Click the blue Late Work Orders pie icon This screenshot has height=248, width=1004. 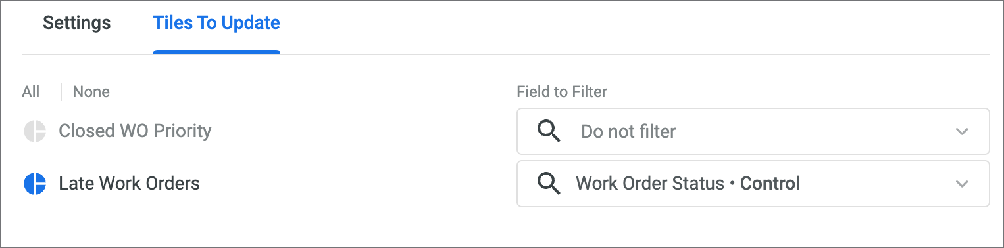(x=35, y=184)
